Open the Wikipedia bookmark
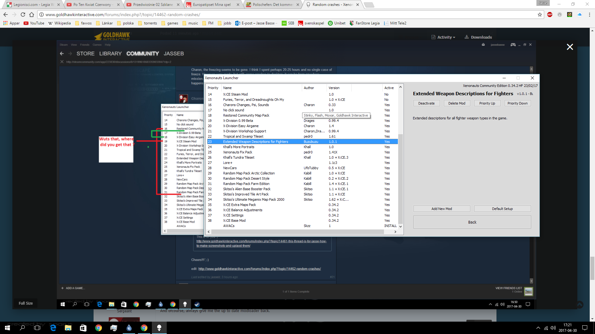Viewport: 595px width, 334px height. 59,23
